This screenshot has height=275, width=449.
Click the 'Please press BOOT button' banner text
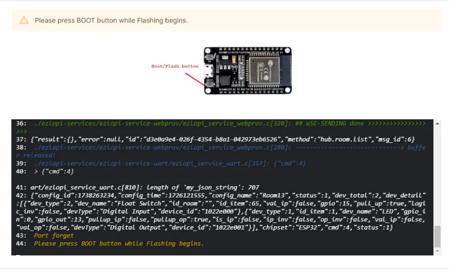[111, 20]
